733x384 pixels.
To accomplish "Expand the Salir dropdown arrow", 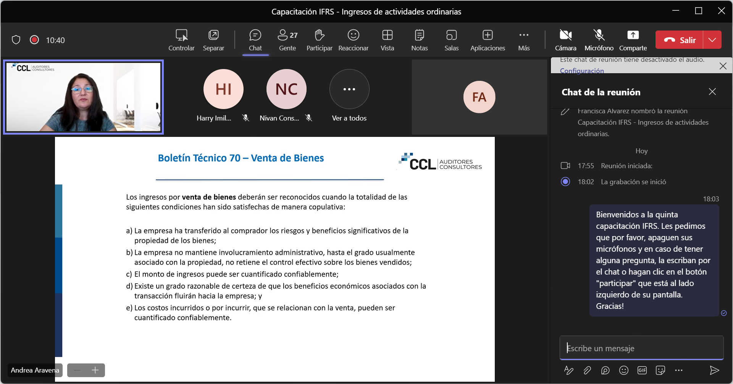I will click(x=712, y=40).
